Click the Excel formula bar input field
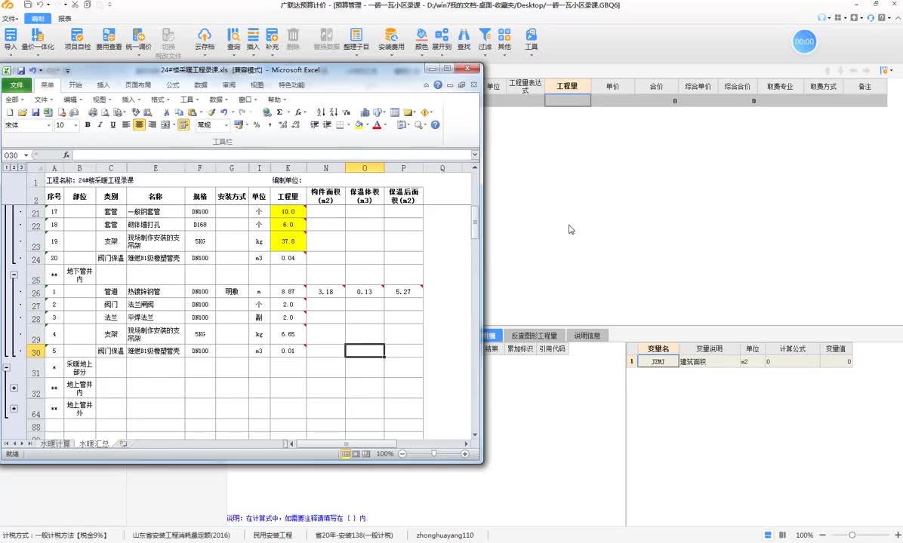 point(270,155)
